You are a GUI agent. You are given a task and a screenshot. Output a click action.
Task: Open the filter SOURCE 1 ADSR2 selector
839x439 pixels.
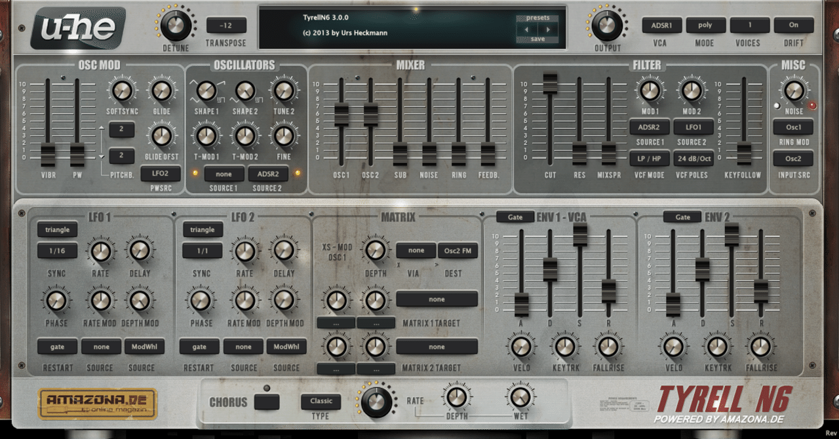[650, 127]
